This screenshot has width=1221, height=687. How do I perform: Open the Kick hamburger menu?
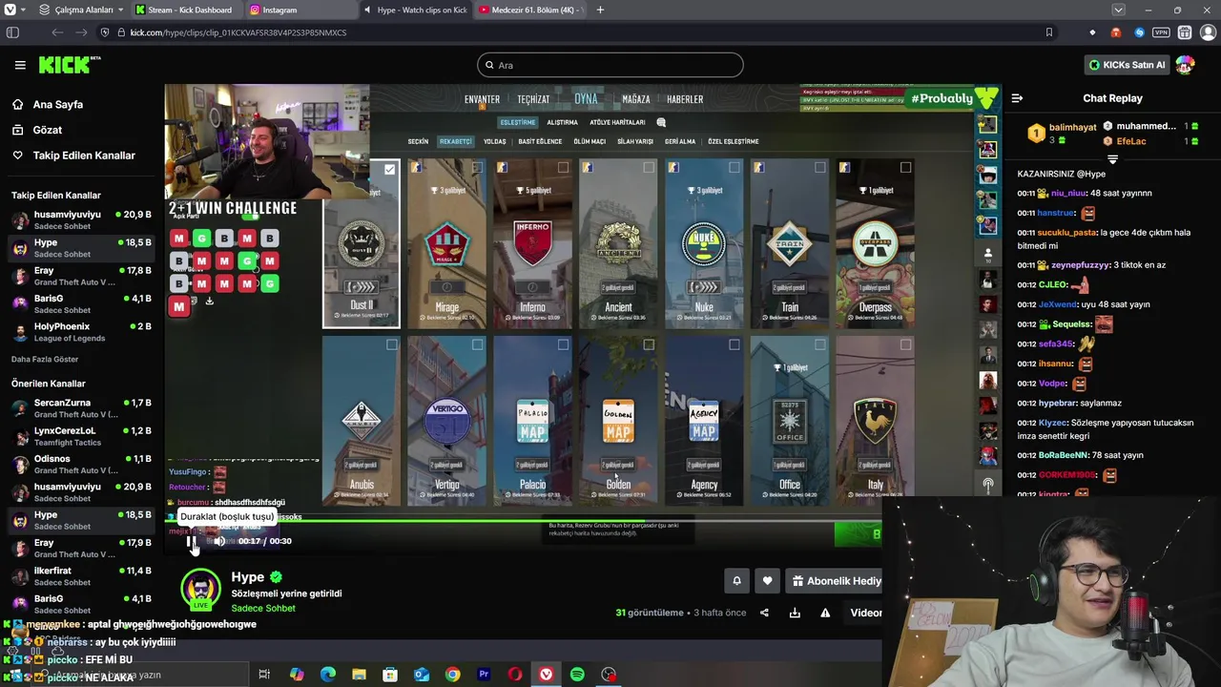click(20, 65)
